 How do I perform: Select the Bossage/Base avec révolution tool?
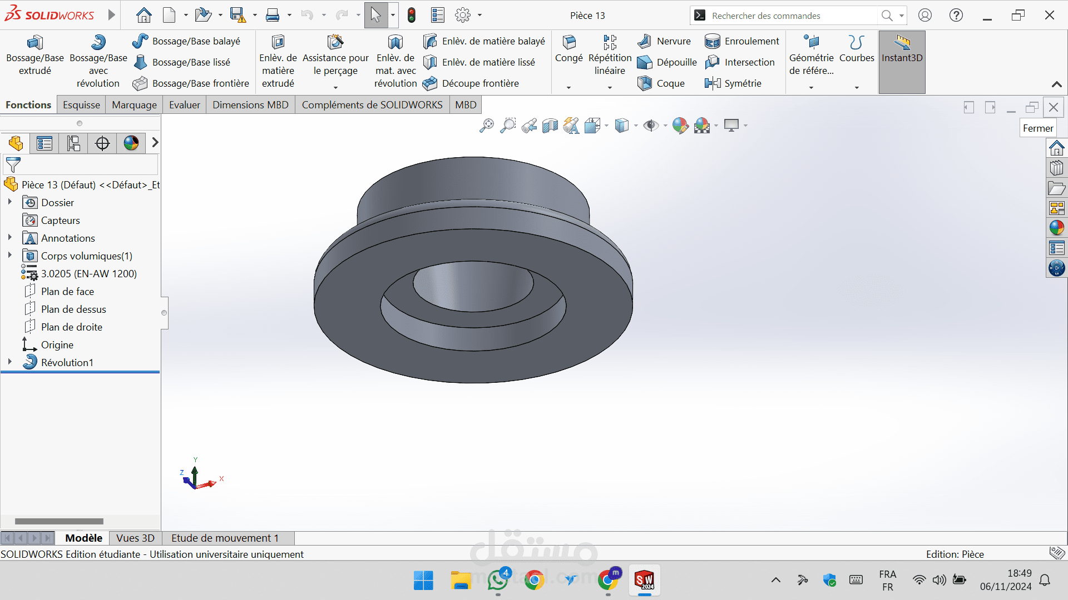click(x=98, y=43)
